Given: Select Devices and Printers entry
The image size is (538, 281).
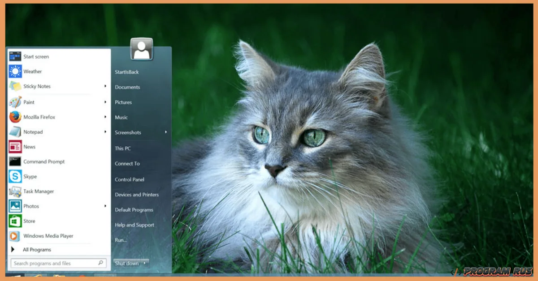Looking at the screenshot, I should pyautogui.click(x=137, y=195).
